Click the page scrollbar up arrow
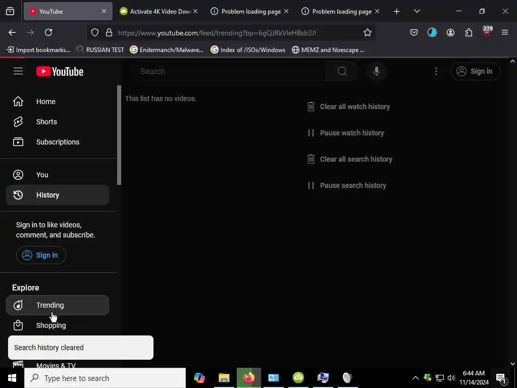 coord(512,61)
